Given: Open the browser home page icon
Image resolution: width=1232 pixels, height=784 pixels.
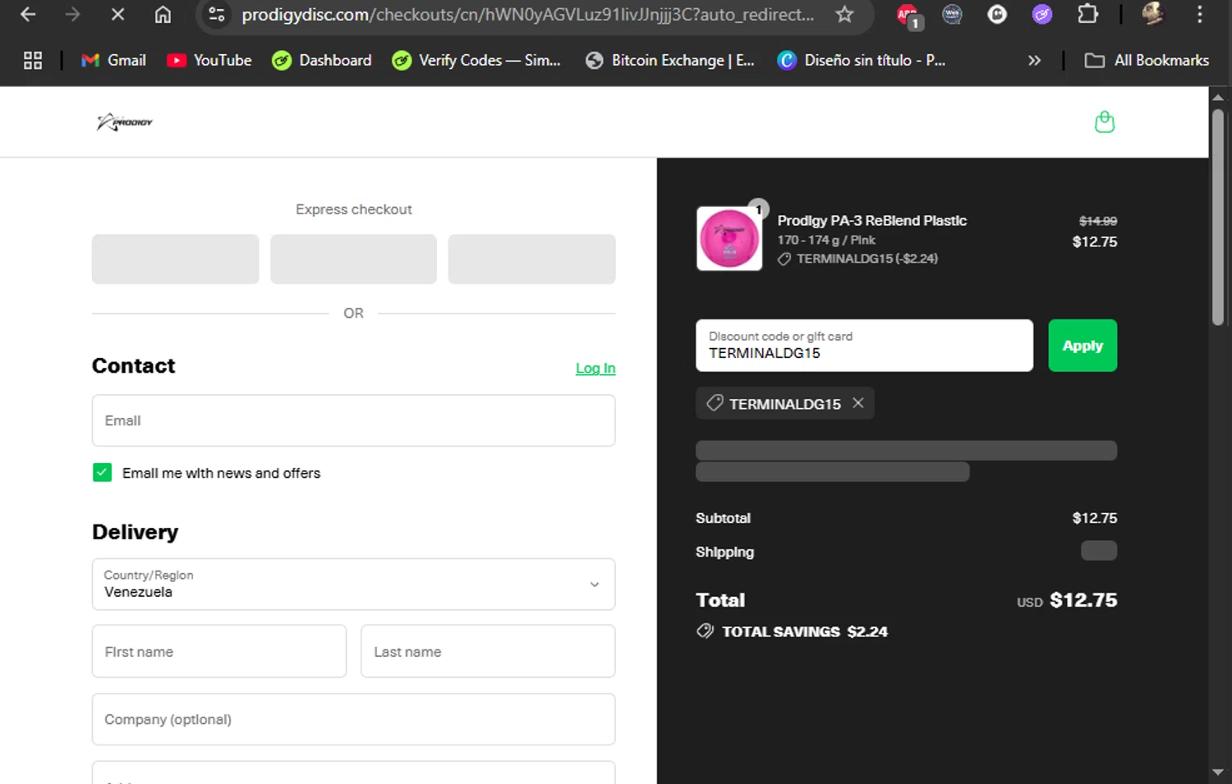Looking at the screenshot, I should click(163, 15).
